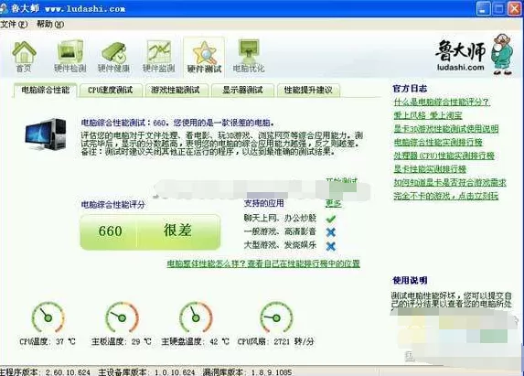The height and width of the screenshot is (376, 524).
Task: Click headline 电脑综合性能测试:660
Action: point(123,123)
